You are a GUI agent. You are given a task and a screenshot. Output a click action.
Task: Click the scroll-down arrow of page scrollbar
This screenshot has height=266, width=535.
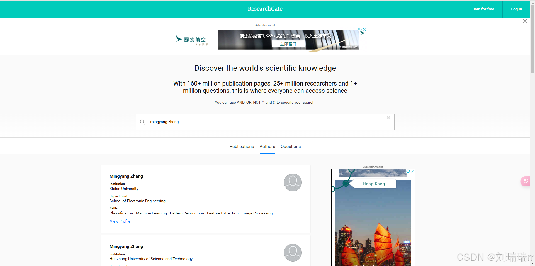[532, 263]
